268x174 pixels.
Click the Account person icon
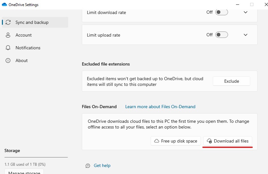8,35
